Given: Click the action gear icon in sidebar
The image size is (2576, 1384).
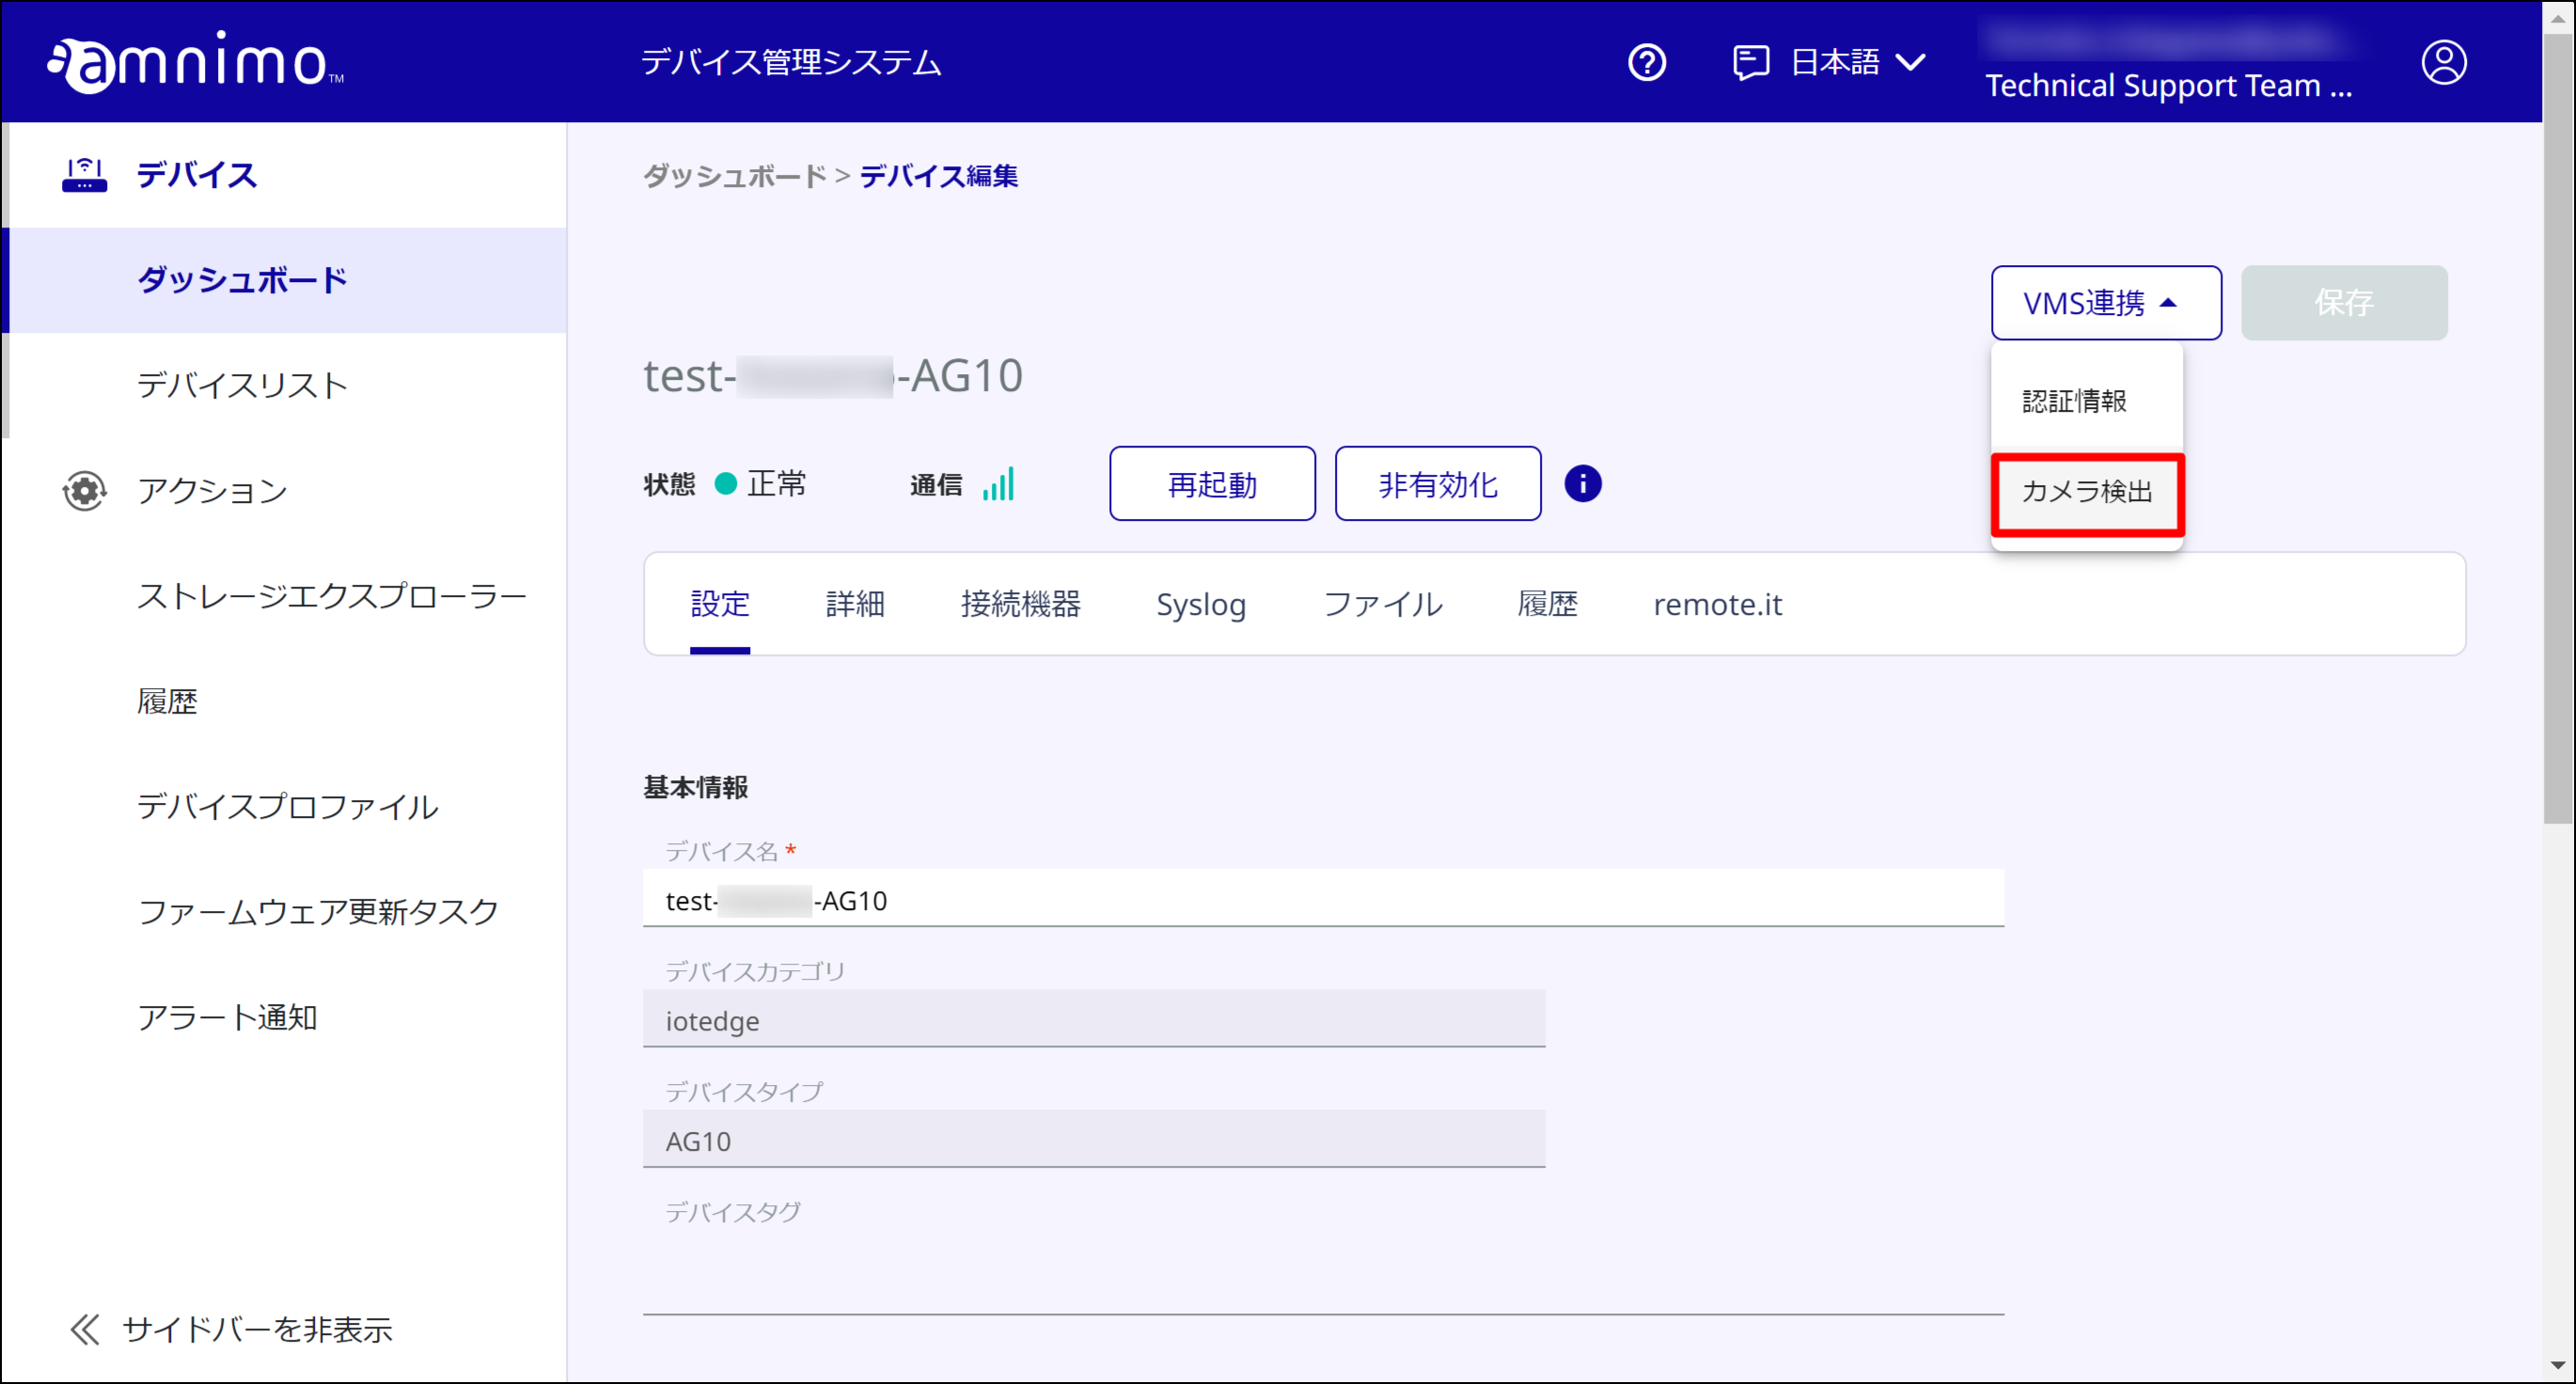Looking at the screenshot, I should [x=84, y=491].
